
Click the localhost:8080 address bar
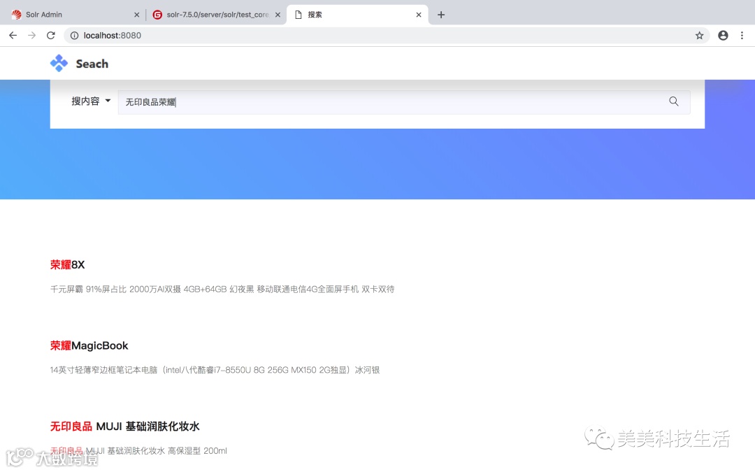point(385,35)
